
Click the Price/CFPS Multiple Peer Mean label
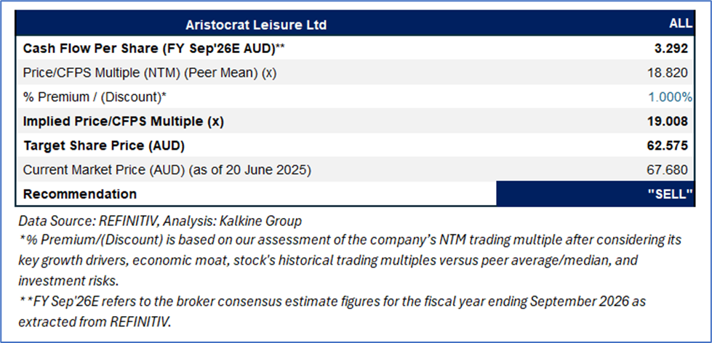(x=151, y=73)
